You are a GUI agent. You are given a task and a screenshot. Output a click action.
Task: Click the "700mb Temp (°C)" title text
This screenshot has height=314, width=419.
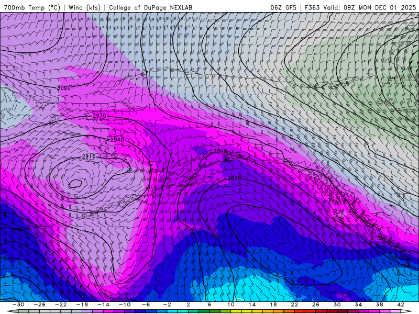[32, 7]
